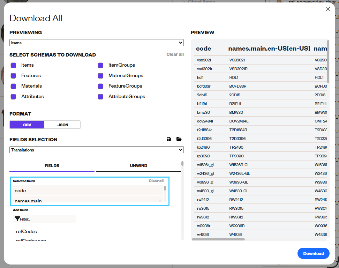
Task: Click preview cell VSD3021R in names column
Action: click(238, 69)
